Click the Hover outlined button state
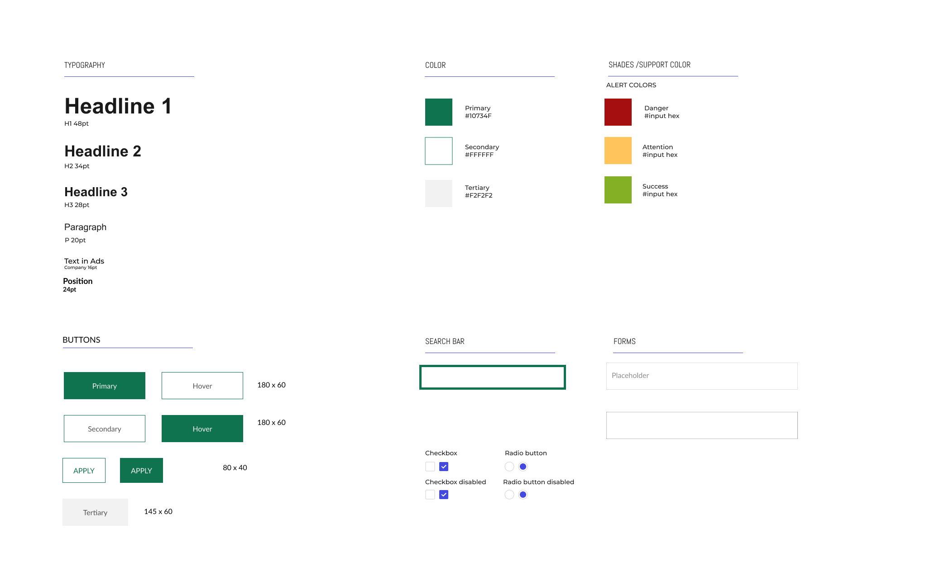This screenshot has height=585, width=945. [202, 385]
